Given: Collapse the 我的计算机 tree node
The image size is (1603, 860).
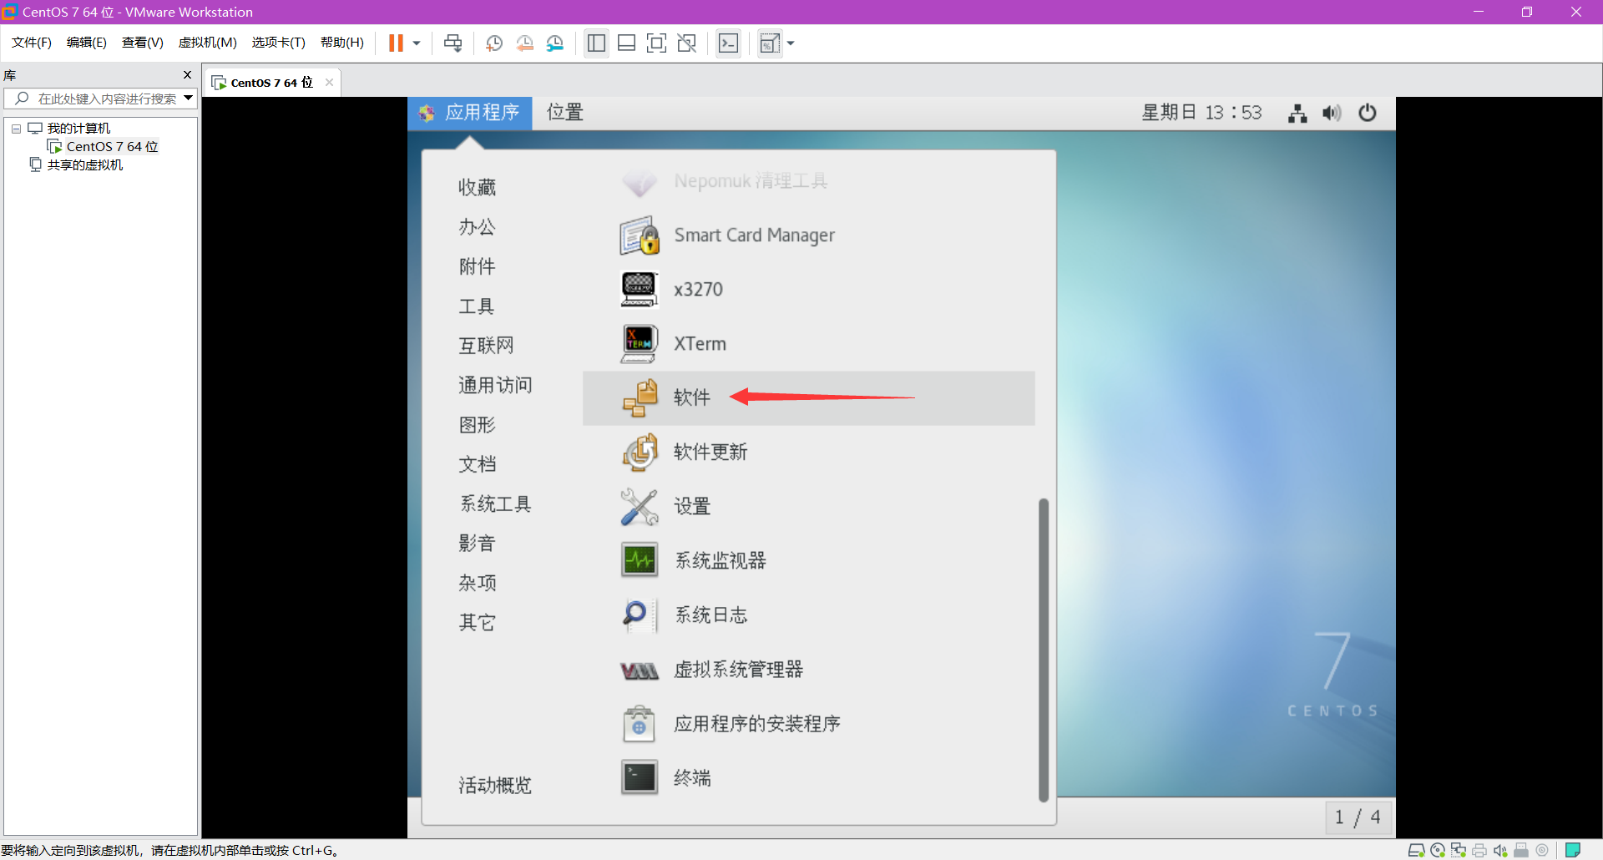Looking at the screenshot, I should 15,128.
